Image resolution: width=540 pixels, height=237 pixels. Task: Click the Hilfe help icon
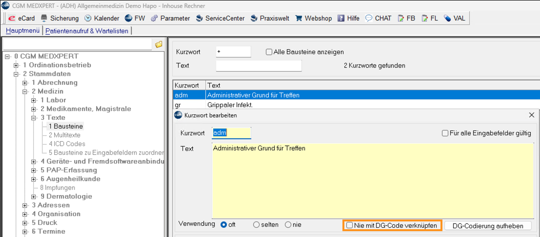[341, 18]
